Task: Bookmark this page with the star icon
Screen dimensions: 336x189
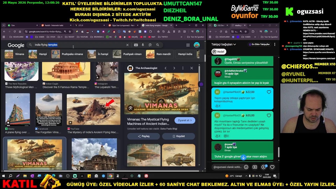Action: pos(70,31)
